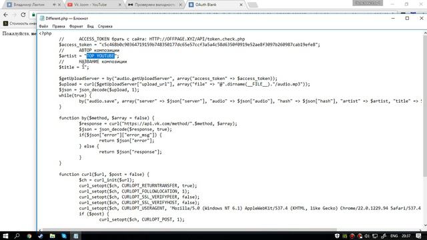Open the Правка menu in Notepad
427x240 pixels.
pos(59,27)
